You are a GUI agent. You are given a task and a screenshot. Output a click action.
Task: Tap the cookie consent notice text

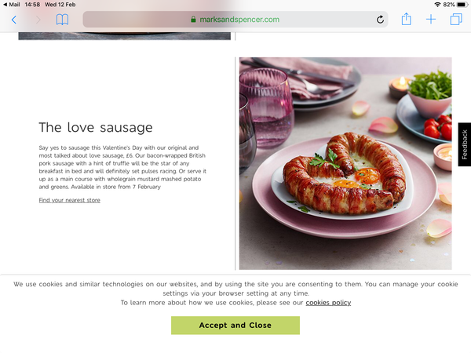(x=235, y=293)
